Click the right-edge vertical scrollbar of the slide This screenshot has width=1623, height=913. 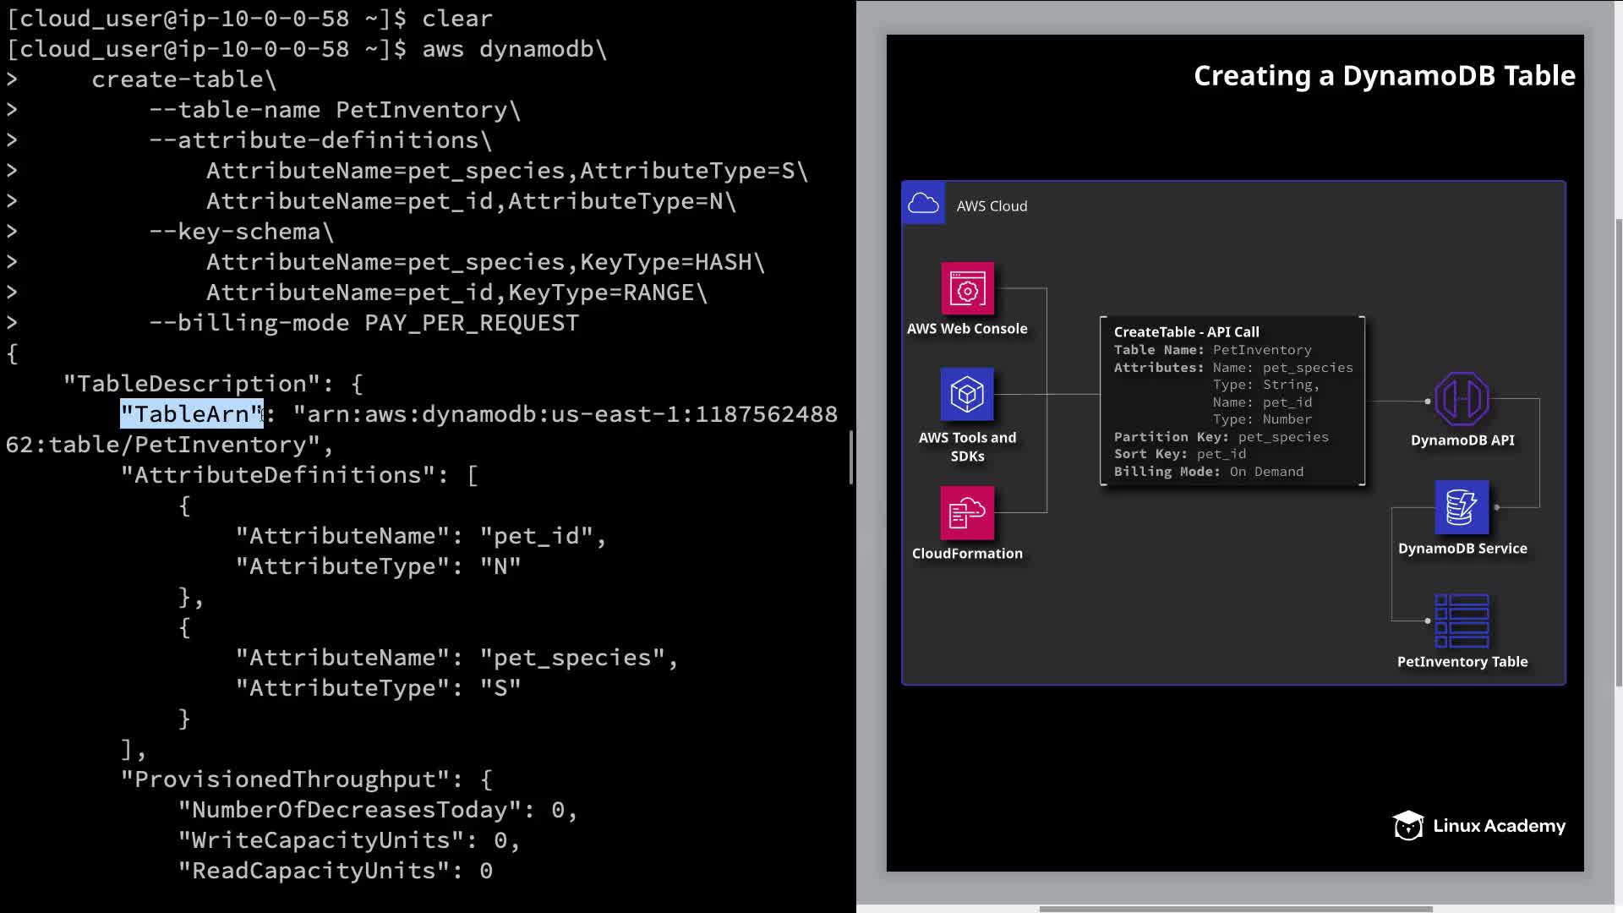point(1618,452)
